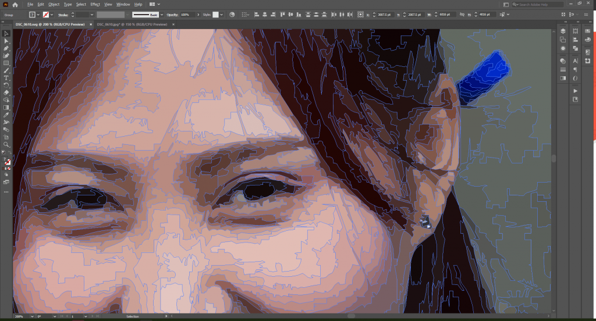Select the Artboard tool

(6, 137)
